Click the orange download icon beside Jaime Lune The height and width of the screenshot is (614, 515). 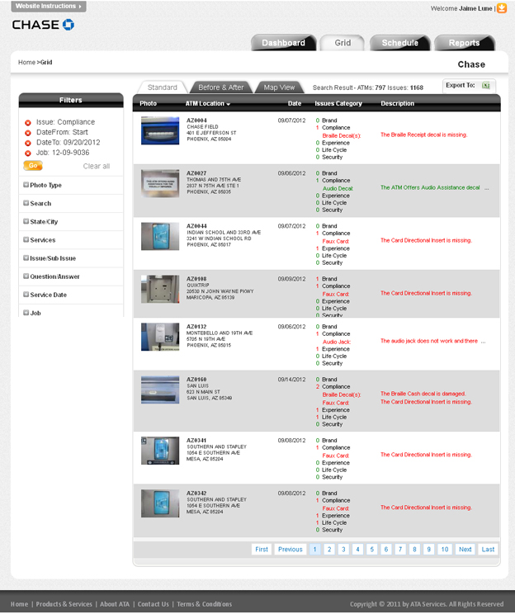[502, 8]
